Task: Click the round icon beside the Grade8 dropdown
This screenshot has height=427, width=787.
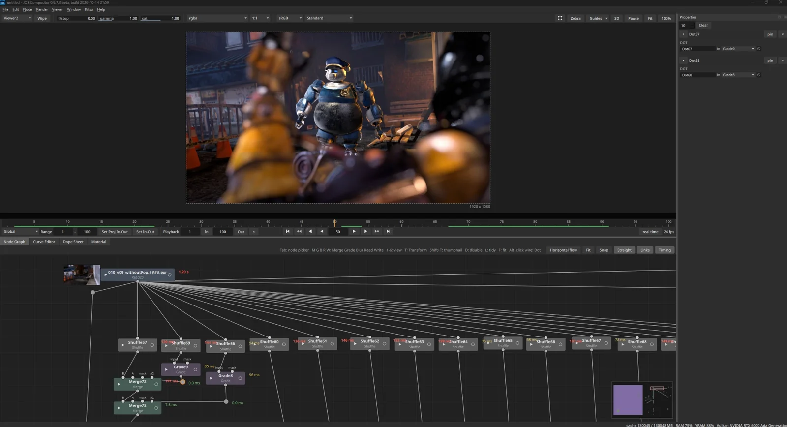Action: (x=759, y=75)
